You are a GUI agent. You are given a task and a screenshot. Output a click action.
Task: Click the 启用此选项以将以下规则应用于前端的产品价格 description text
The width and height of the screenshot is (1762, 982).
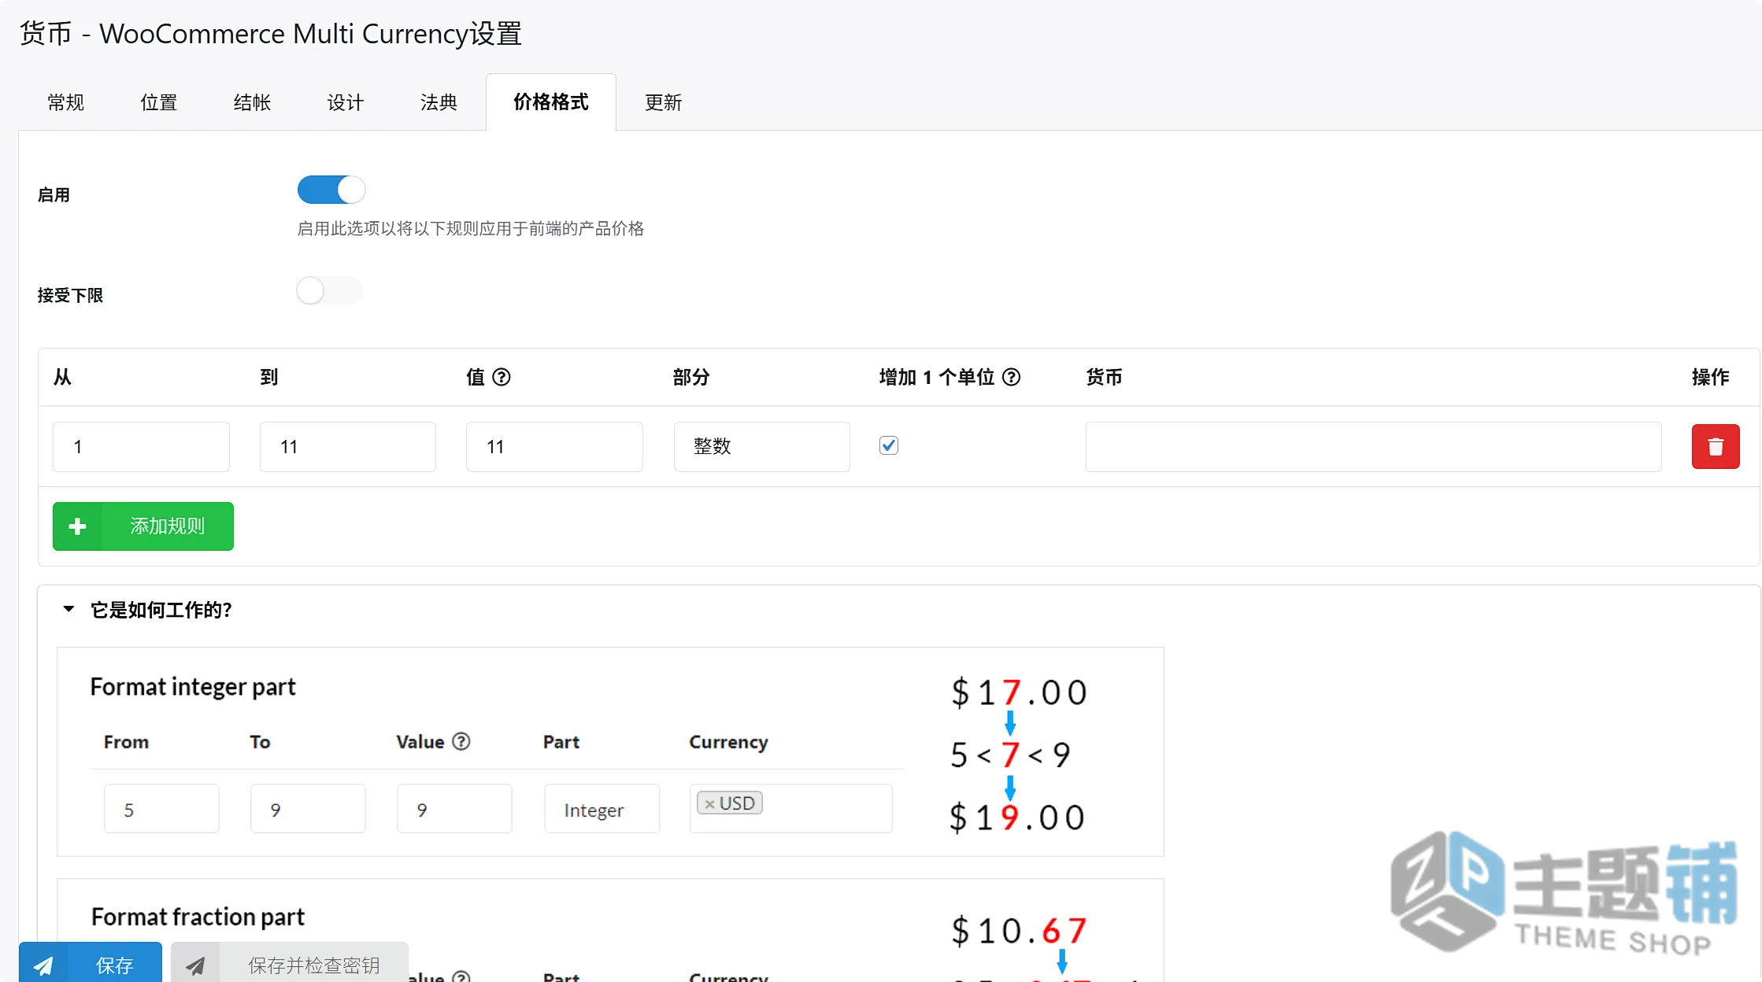[x=471, y=228]
